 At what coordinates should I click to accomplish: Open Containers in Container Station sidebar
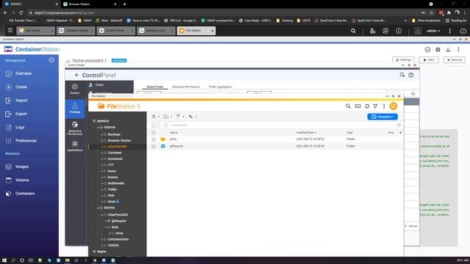[x=25, y=194]
